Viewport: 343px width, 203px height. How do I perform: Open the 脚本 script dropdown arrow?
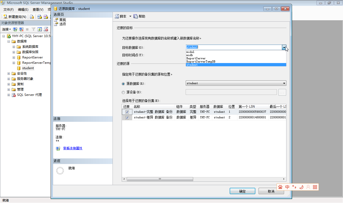(x=130, y=16)
